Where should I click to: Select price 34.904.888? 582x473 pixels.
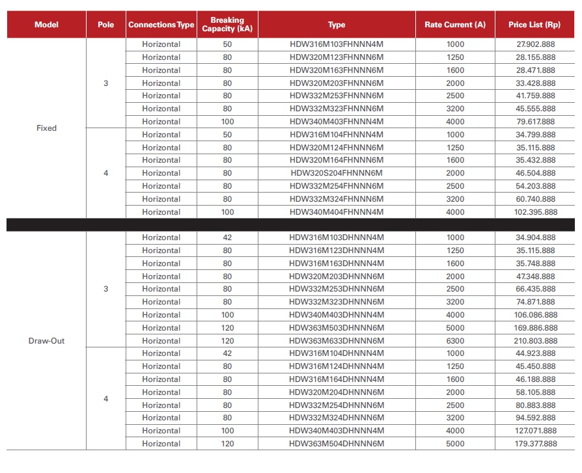536,237
